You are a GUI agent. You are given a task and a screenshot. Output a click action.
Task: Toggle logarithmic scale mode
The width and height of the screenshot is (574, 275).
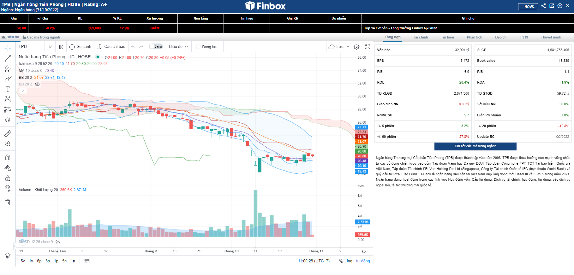[350, 261]
